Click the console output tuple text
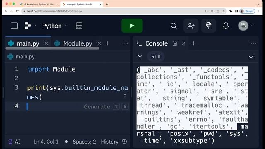The image size is (265, 149). click(x=192, y=105)
